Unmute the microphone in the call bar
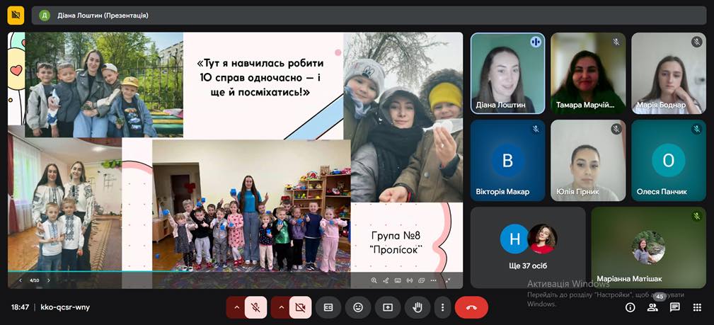 pyautogui.click(x=256, y=307)
